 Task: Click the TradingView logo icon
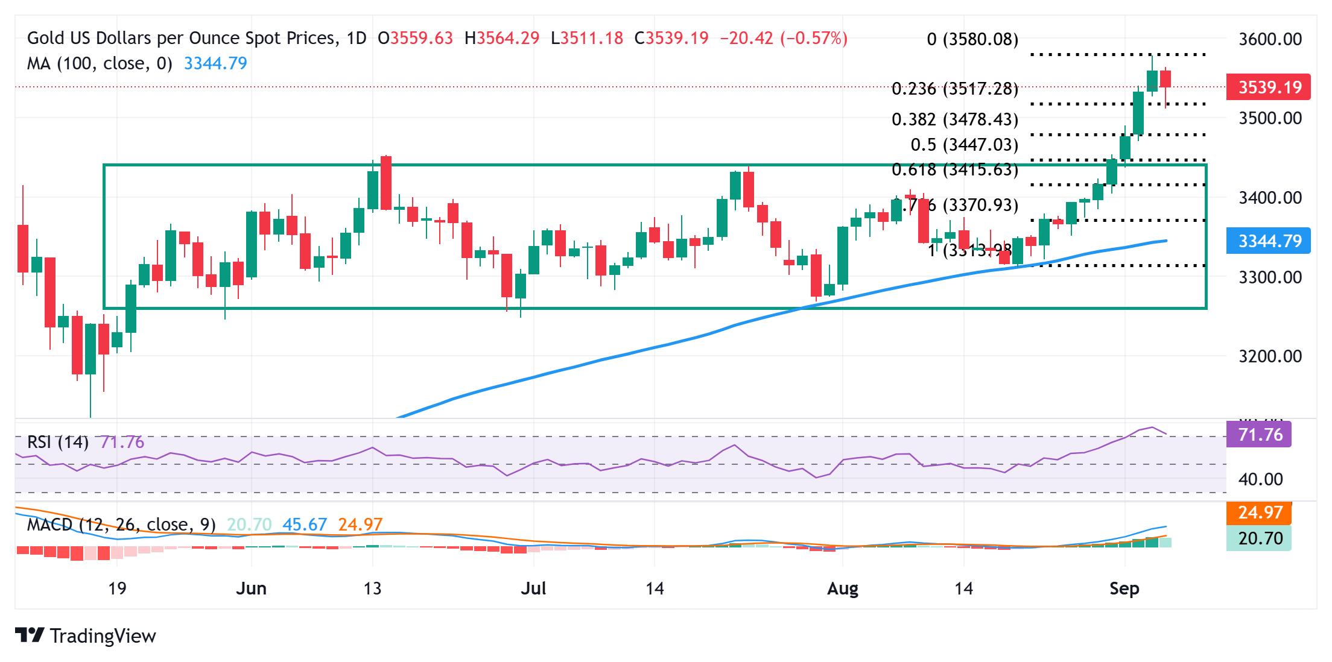tap(30, 635)
